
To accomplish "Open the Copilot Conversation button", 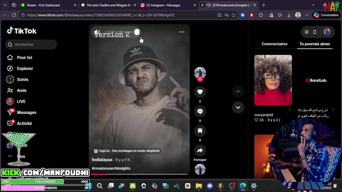I will (x=326, y=15).
